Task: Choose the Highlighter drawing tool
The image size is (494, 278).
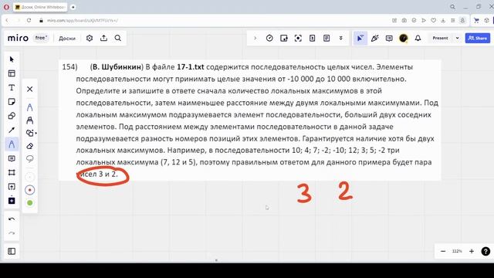Action: point(30,120)
